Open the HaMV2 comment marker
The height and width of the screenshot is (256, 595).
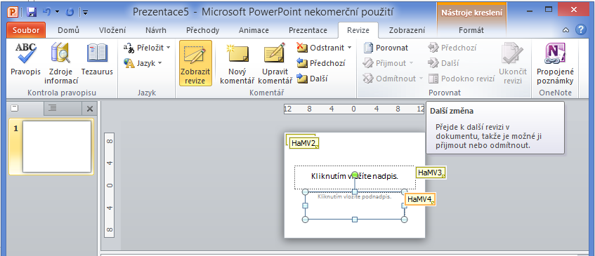click(x=304, y=143)
